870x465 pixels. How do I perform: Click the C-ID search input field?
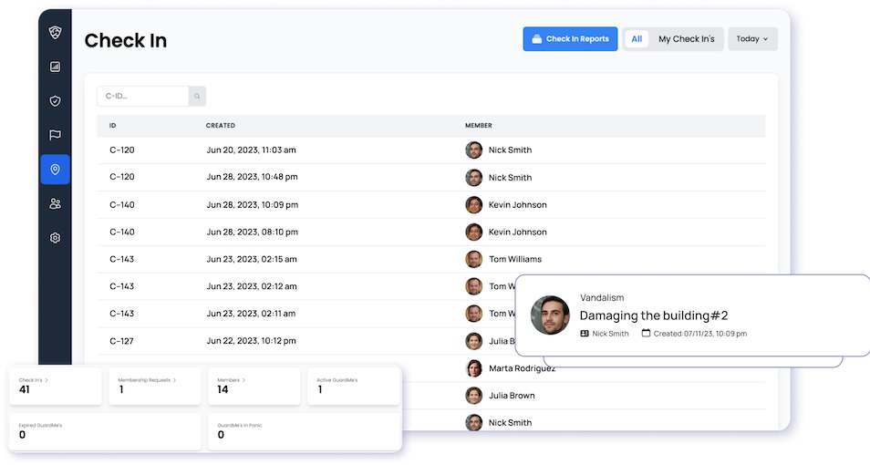143,96
